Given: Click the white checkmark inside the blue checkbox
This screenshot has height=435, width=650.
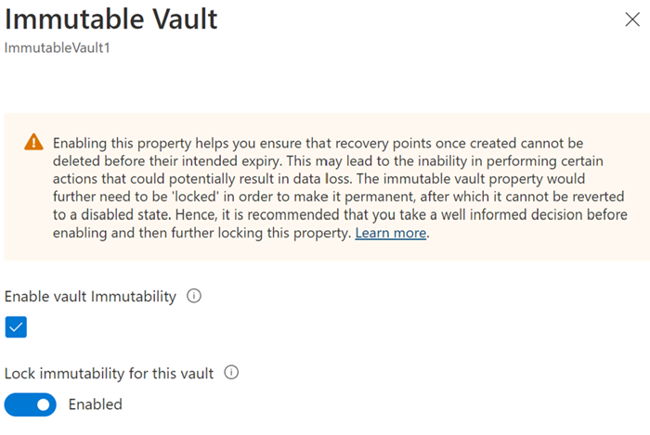Looking at the screenshot, I should tap(16, 326).
